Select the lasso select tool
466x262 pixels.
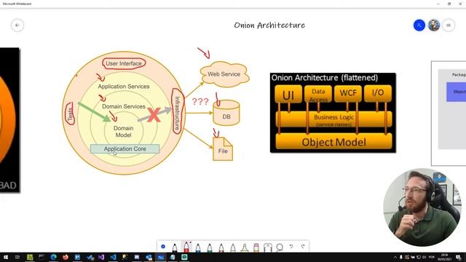click(x=280, y=247)
